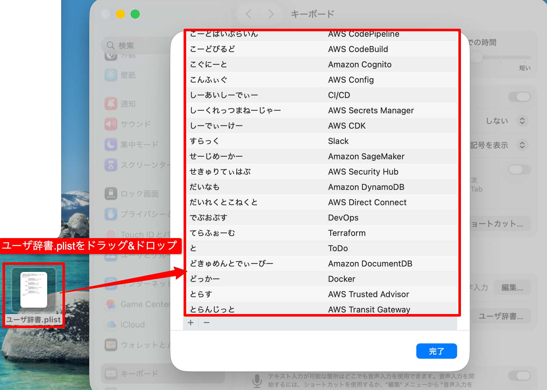Open the プライバシー hand icon

point(111,214)
